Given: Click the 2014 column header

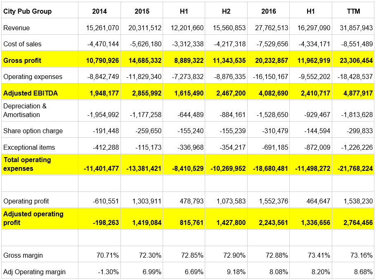Looking at the screenshot, I should [99, 11].
